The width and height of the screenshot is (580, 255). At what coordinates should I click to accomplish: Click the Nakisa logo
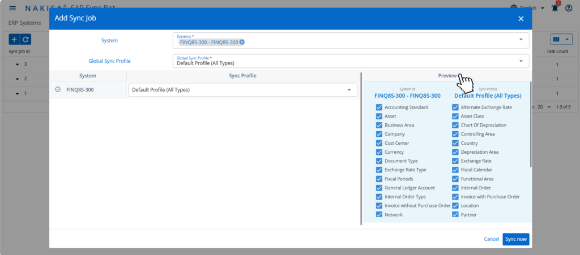point(46,8)
